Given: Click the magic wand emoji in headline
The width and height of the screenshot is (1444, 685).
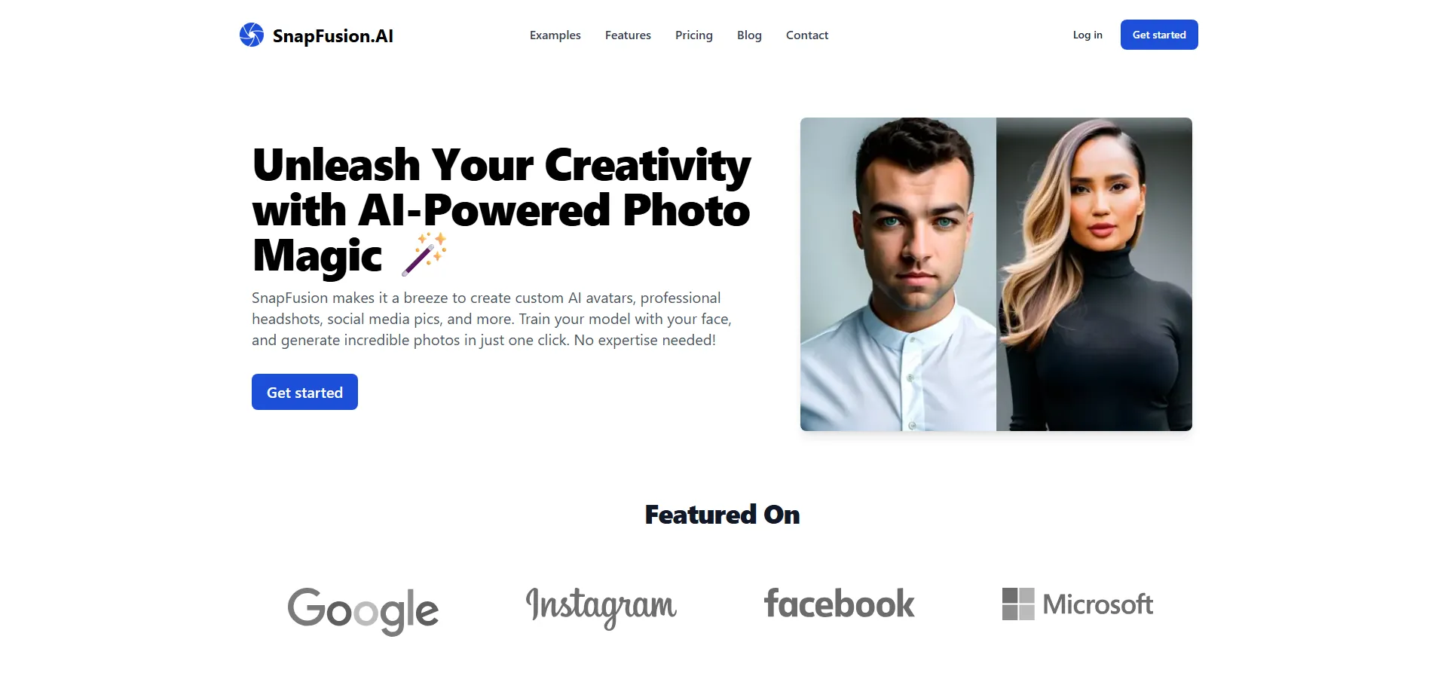Looking at the screenshot, I should click(x=424, y=254).
